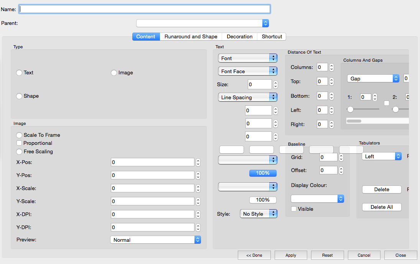Viewport: 420px width, 264px height.
Task: Click the Columns stepper in Distance Of Text
Action: click(x=331, y=67)
